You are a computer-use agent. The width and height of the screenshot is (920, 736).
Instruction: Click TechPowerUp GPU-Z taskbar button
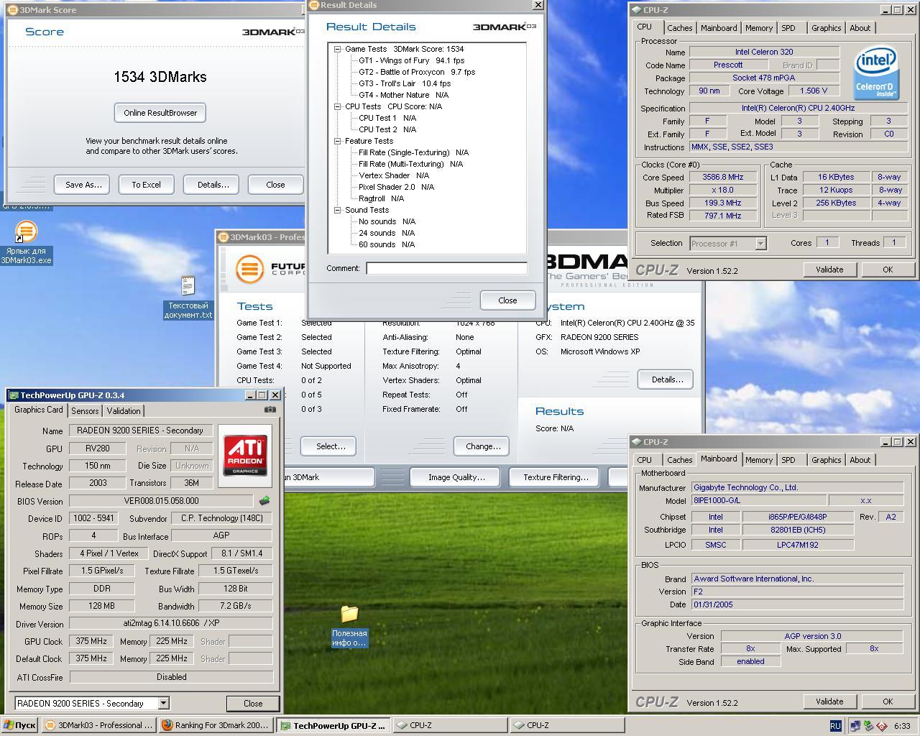click(333, 725)
